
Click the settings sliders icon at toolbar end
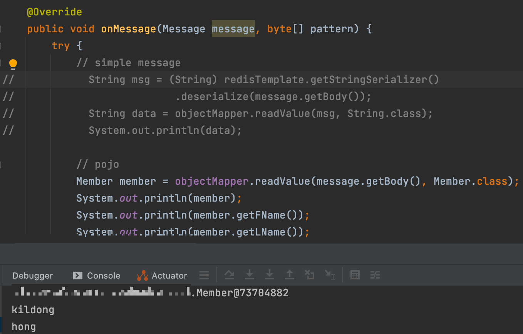point(375,275)
